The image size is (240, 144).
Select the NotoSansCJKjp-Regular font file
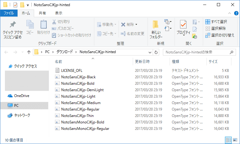pyautogui.click(x=77, y=109)
